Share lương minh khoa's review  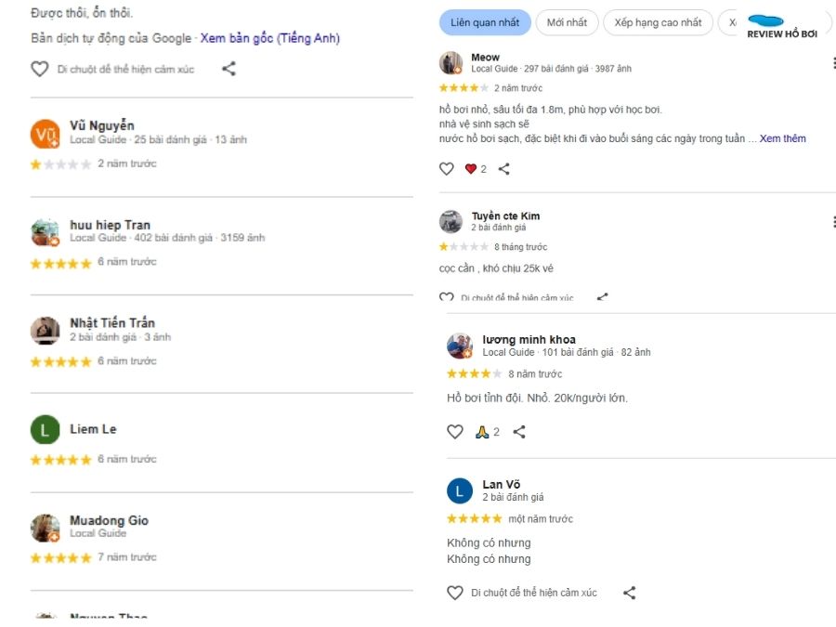click(x=519, y=432)
